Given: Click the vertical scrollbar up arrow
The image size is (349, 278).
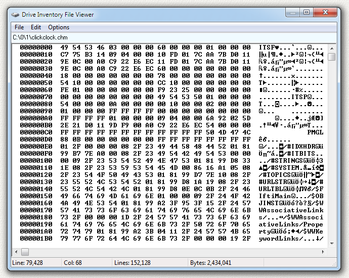Looking at the screenshot, I should [332, 49].
